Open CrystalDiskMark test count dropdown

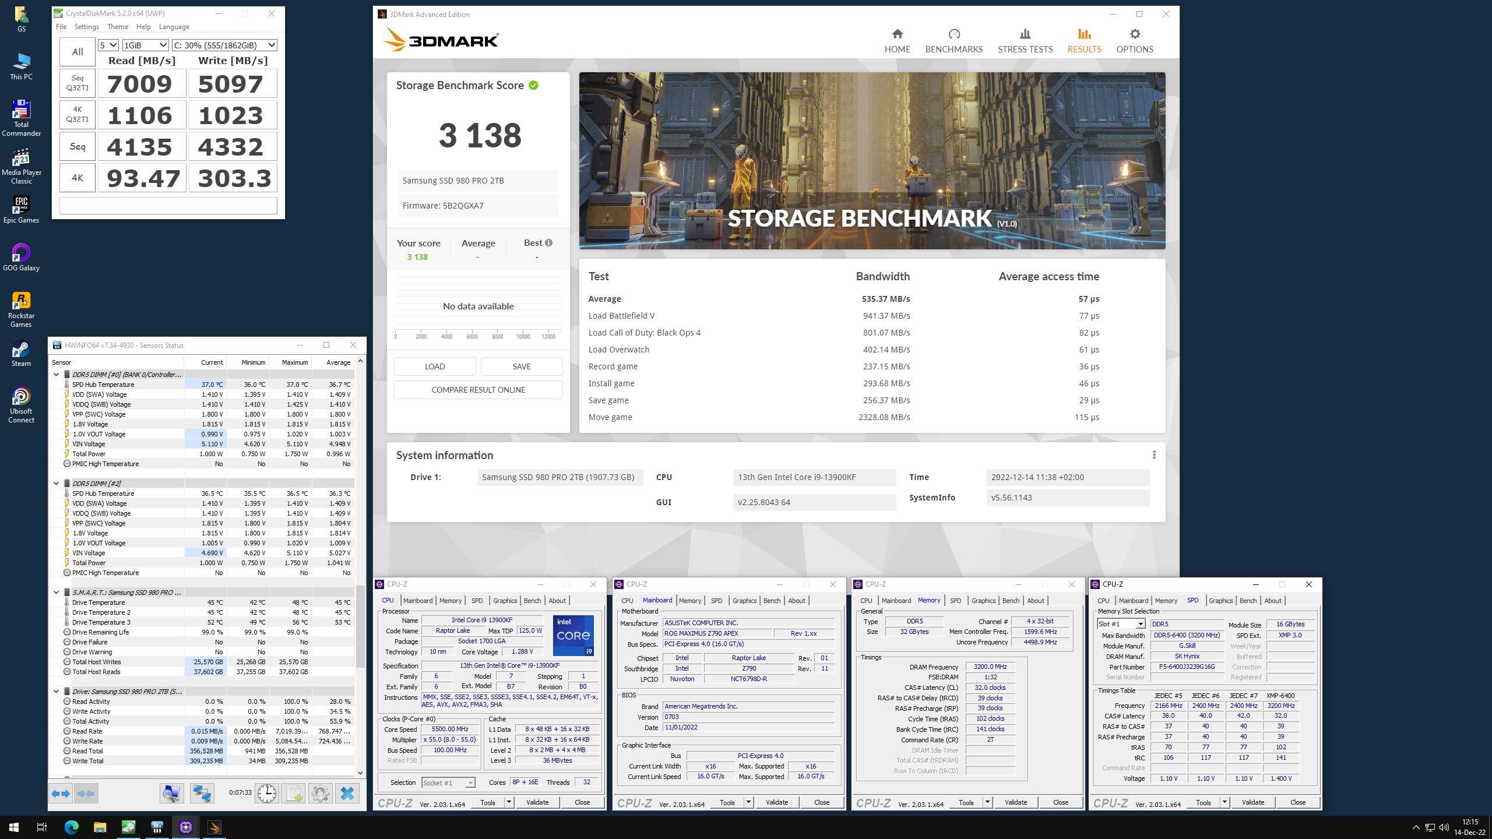[108, 45]
